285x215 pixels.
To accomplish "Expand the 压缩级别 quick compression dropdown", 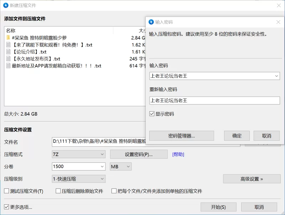I will (x=102, y=179).
